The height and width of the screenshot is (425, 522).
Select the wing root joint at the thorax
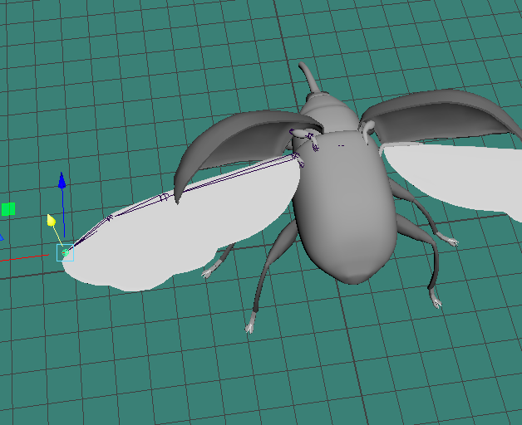[294, 155]
